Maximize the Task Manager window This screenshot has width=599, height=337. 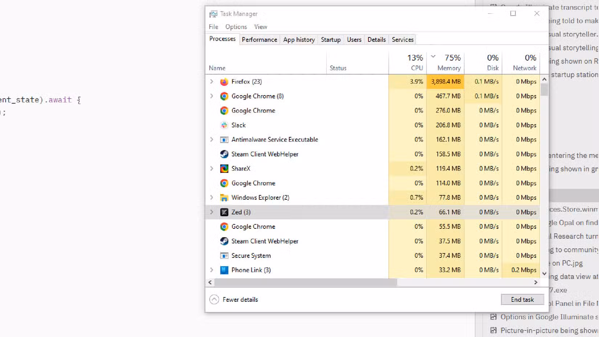click(x=513, y=14)
